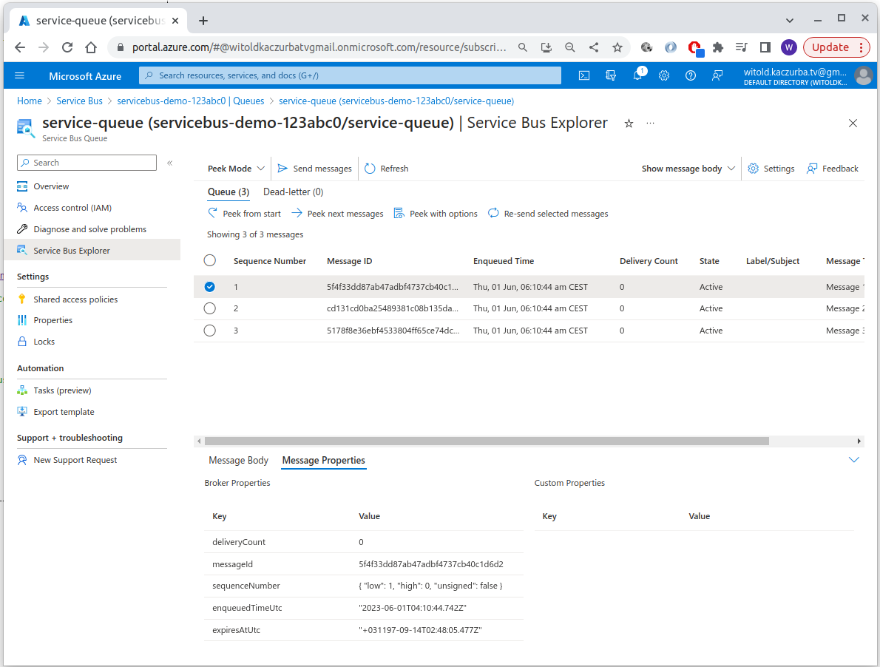
Task: Open a new browser tab
Action: coord(203,21)
